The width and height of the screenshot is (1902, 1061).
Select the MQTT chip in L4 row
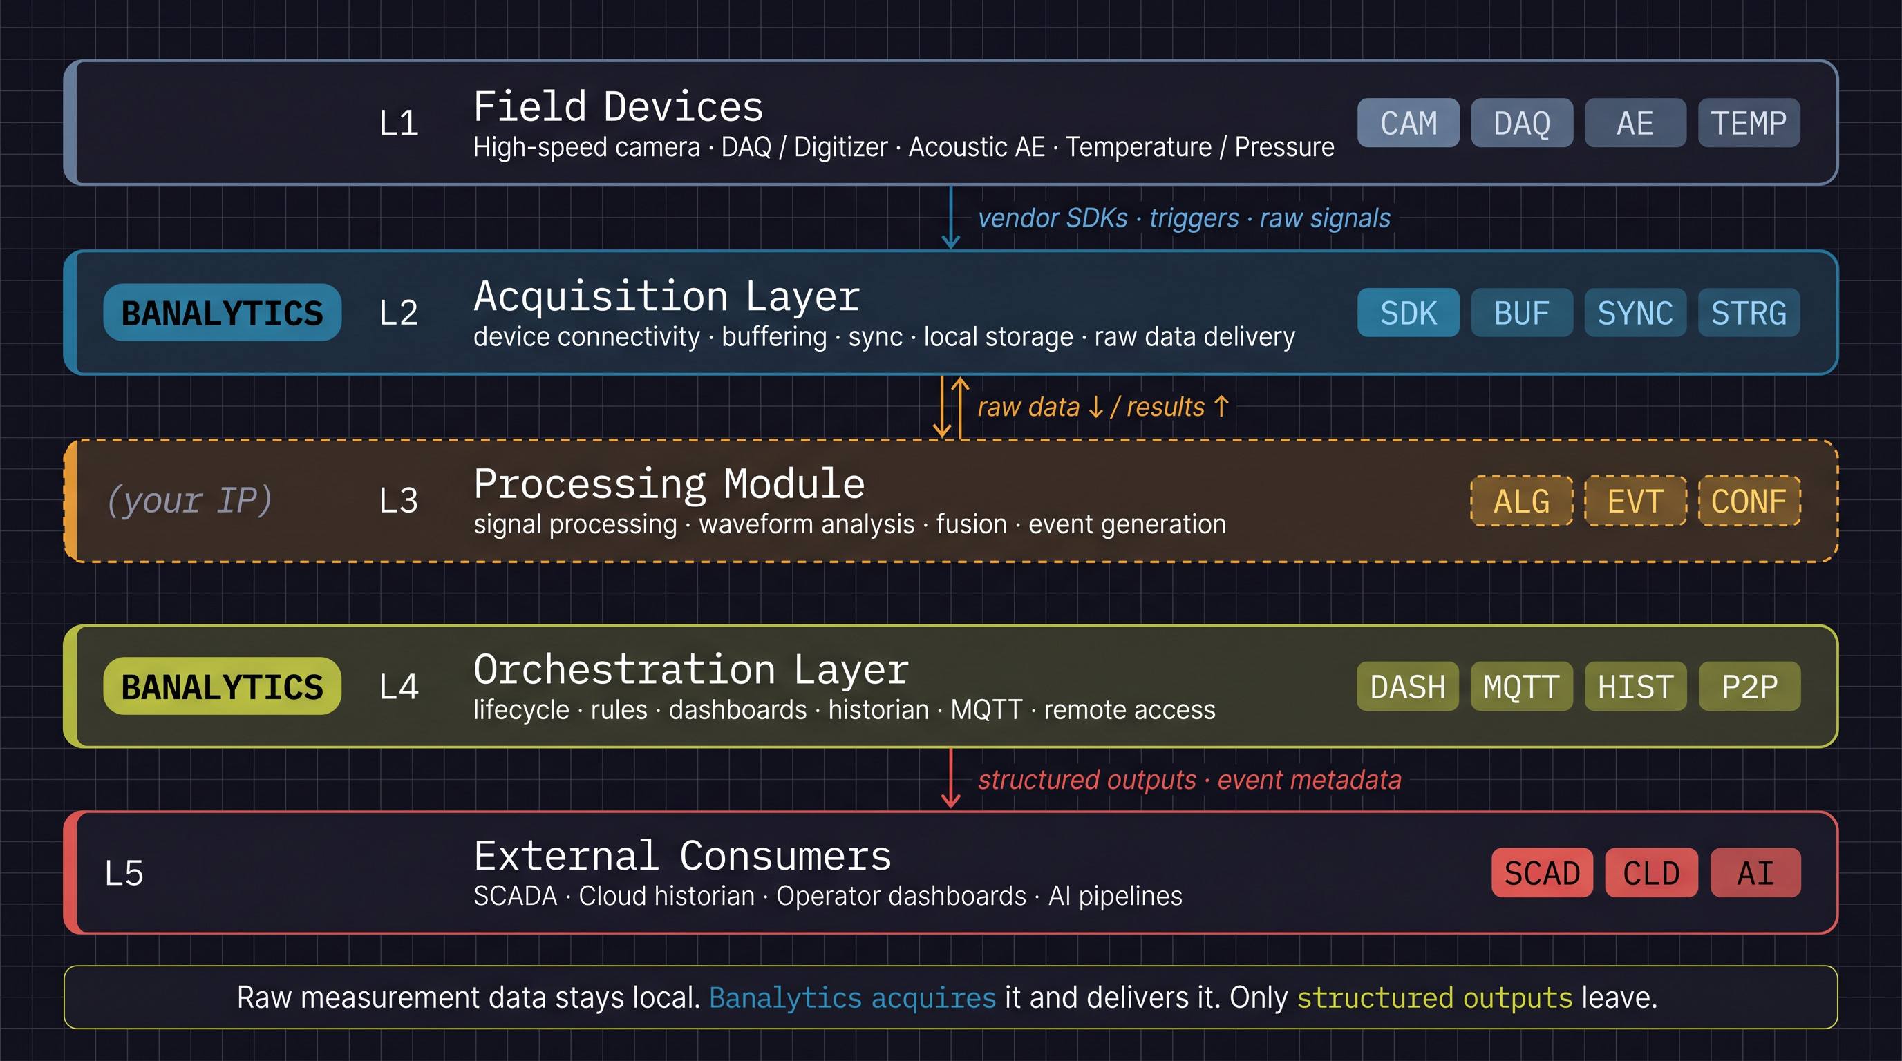coord(1522,686)
